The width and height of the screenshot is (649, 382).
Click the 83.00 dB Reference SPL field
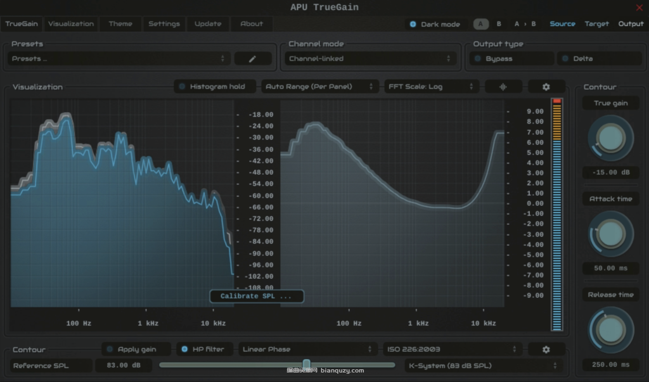pos(124,365)
